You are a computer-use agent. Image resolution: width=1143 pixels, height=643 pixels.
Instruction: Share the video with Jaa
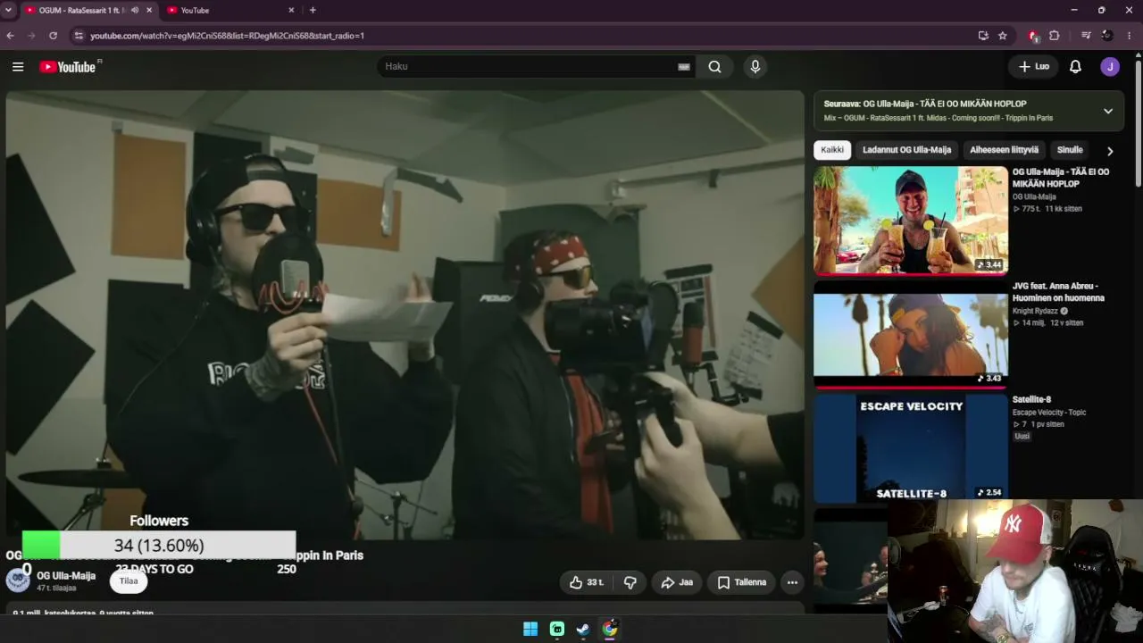tap(676, 582)
